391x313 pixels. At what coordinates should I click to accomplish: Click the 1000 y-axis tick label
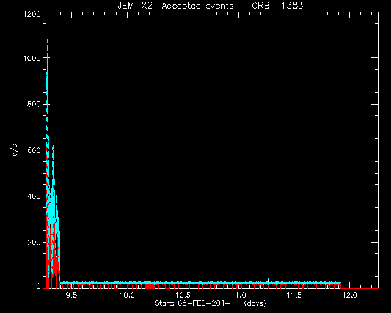(x=32, y=58)
